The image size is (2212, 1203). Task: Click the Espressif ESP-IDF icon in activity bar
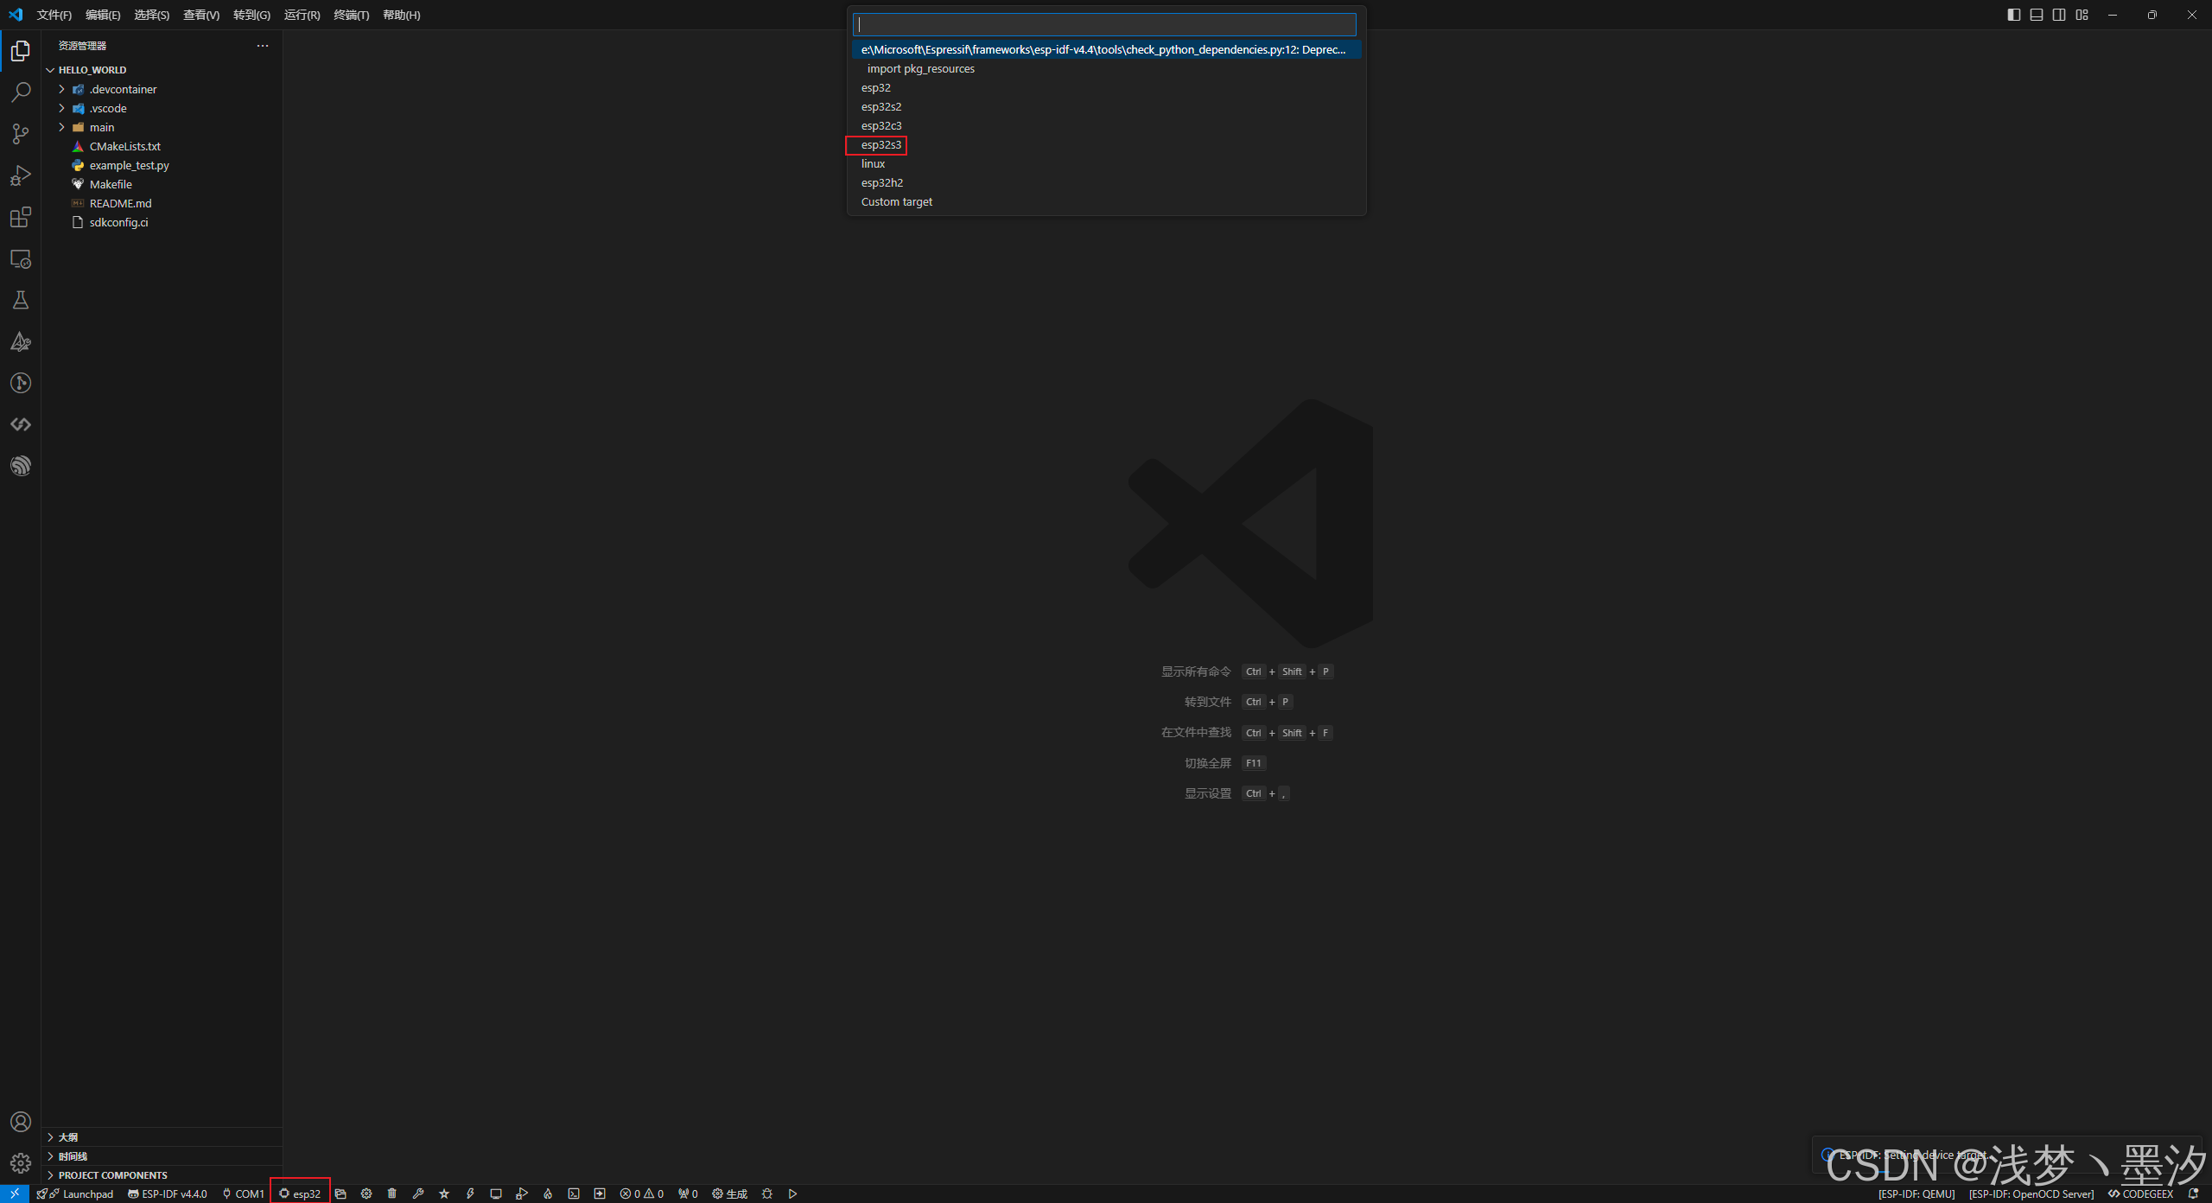(21, 466)
